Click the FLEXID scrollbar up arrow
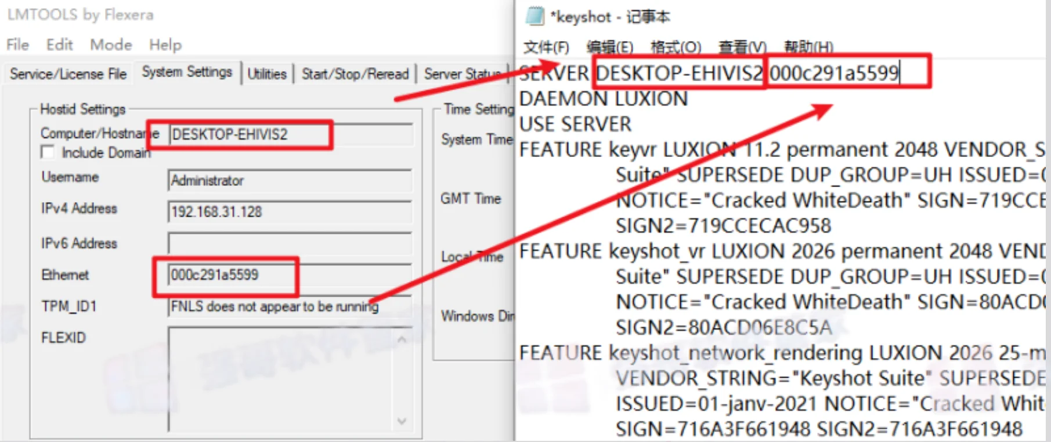1051x442 pixels. (x=402, y=339)
